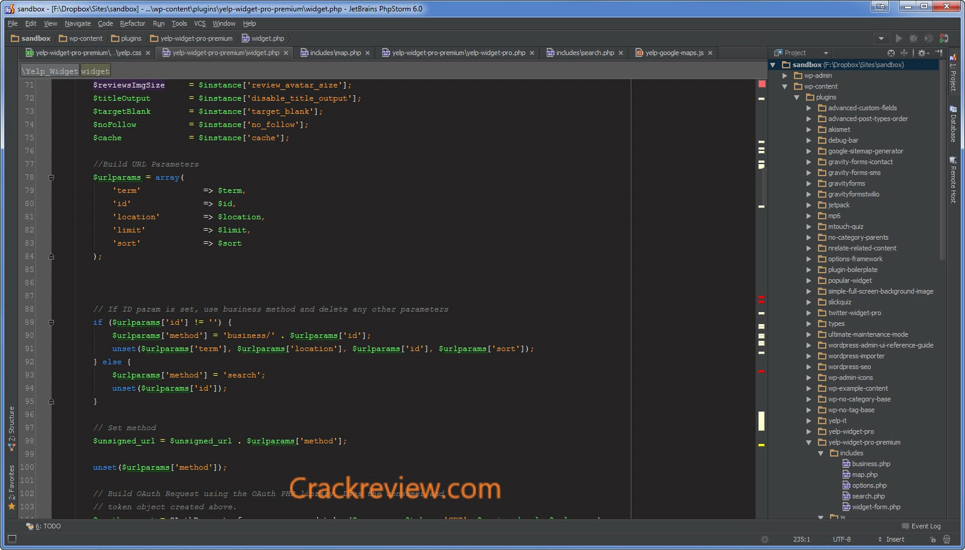The width and height of the screenshot is (965, 550).
Task: Click the yelp-widget-pro-premium breadcrumb
Action: tap(191, 38)
